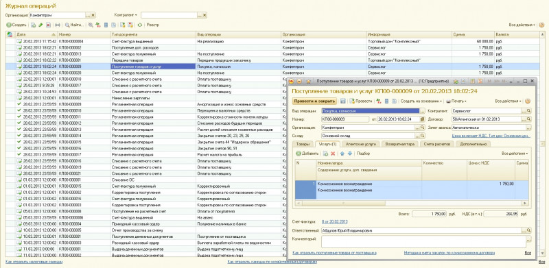Switch to the Возвратная тара tab
The width and height of the screenshot is (549, 268).
tap(400, 144)
